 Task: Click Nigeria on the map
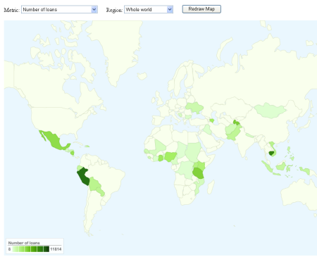point(170,156)
